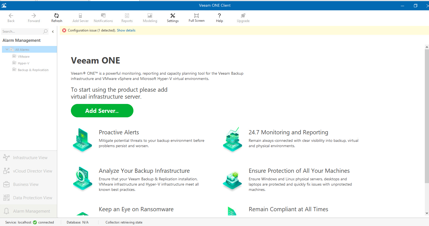Click the Veeam ONE welcome heading
This screenshot has width=429, height=226.
95,60
